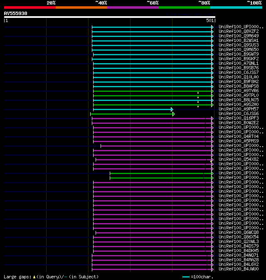
Task: Click the UniRef100_B4NQ71 hit label
Action: 239,255
